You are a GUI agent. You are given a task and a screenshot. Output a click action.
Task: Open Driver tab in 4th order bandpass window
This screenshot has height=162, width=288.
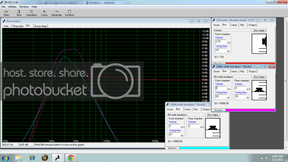click(170, 109)
